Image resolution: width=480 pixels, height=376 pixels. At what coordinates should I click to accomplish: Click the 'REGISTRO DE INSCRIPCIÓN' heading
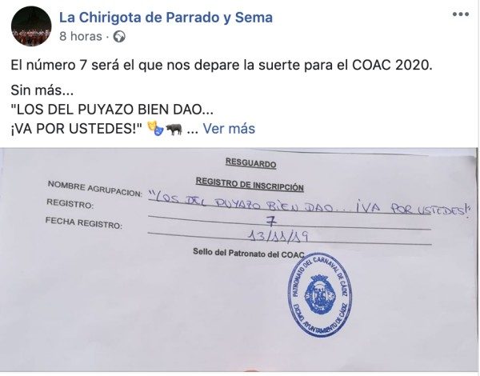[x=250, y=184]
